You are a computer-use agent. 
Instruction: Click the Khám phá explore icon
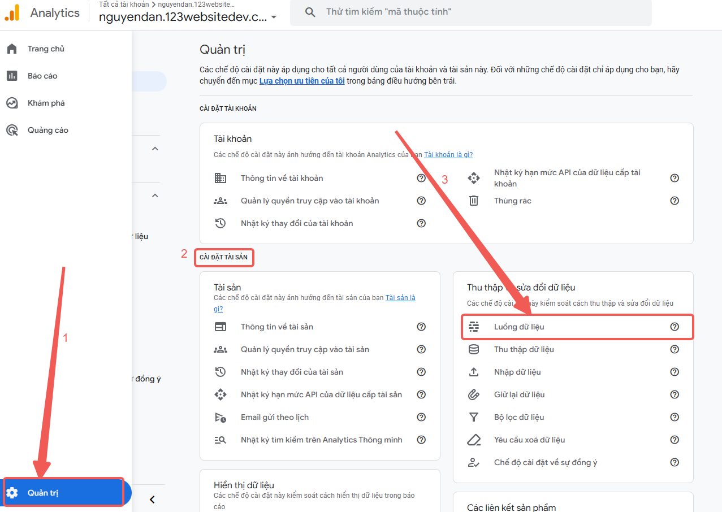tap(12, 103)
